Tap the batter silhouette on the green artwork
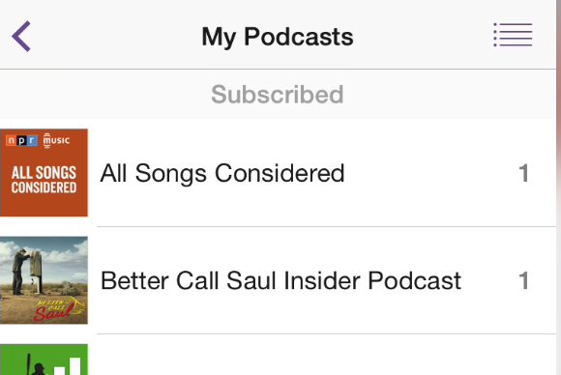561x375 pixels. tap(36, 364)
